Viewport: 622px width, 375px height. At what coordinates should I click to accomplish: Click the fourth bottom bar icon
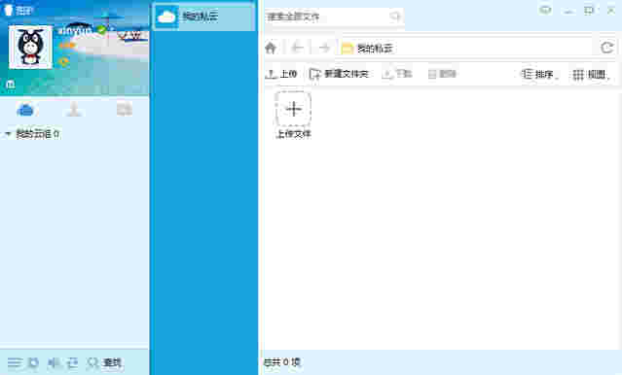click(72, 362)
